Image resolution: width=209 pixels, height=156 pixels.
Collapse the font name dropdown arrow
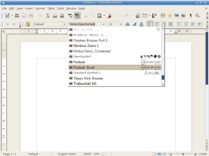click(104, 24)
